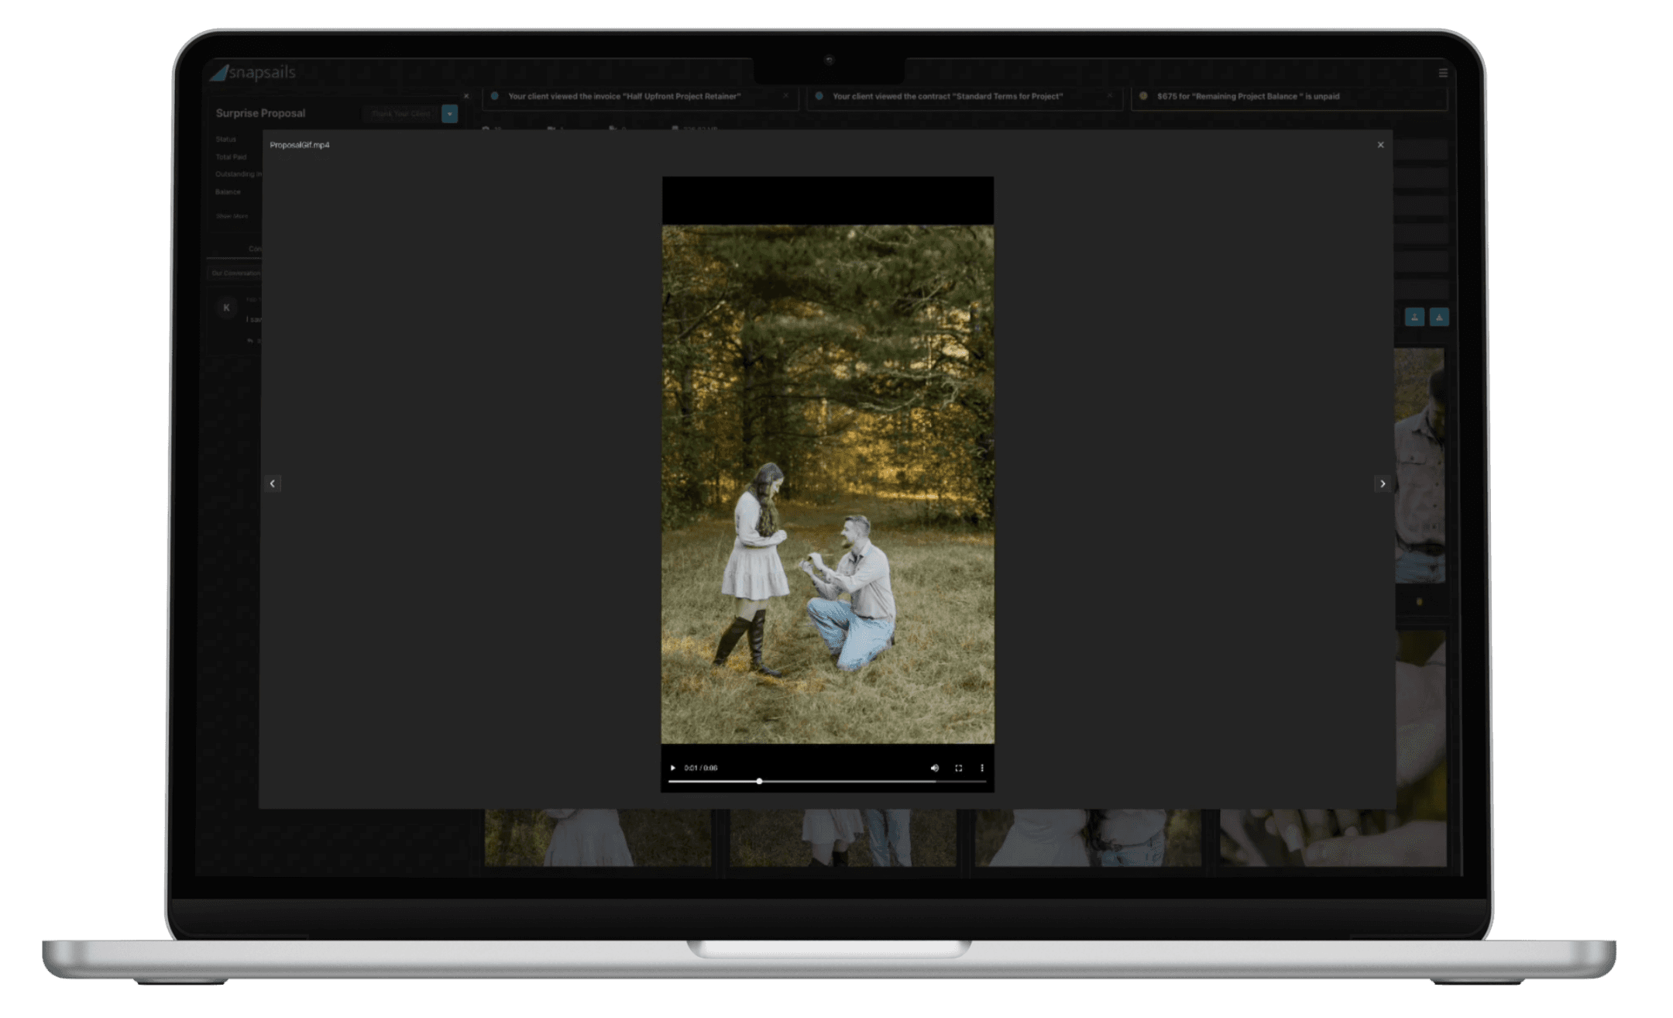
Task: Go to previous media item arrow
Action: pos(273,483)
